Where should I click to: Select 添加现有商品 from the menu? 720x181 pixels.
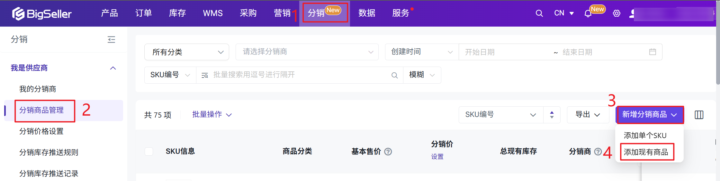(x=646, y=152)
